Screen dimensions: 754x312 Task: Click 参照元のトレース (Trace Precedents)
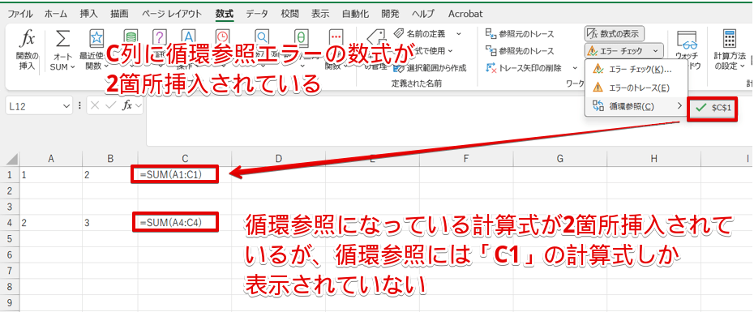[x=520, y=34]
